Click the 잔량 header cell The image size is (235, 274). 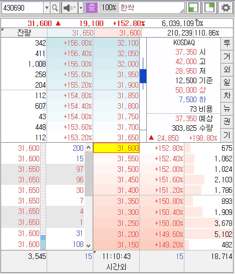point(24,33)
